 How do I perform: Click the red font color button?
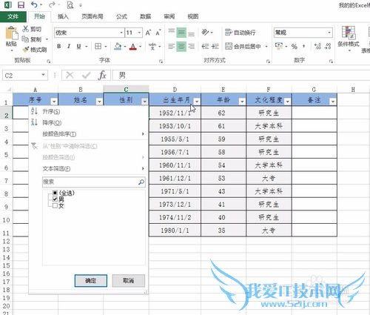[133, 46]
